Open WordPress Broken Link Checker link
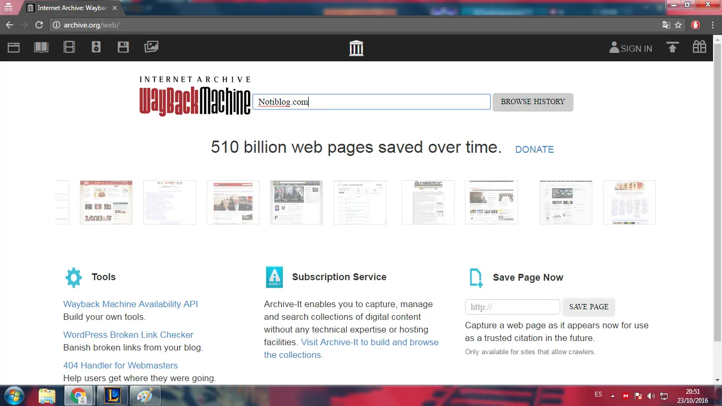Screen dimensions: 722x406 128,335
